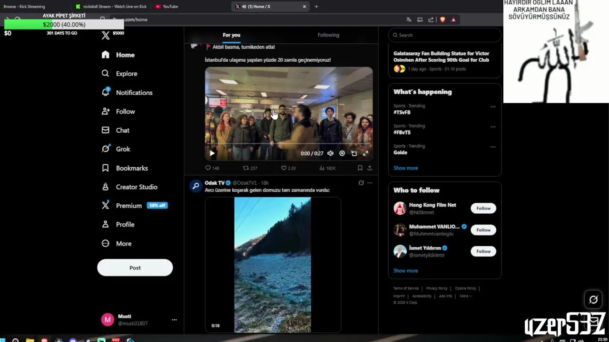The height and width of the screenshot is (342, 609).
Task: Open Explore from the sidebar
Action: pyautogui.click(x=119, y=74)
